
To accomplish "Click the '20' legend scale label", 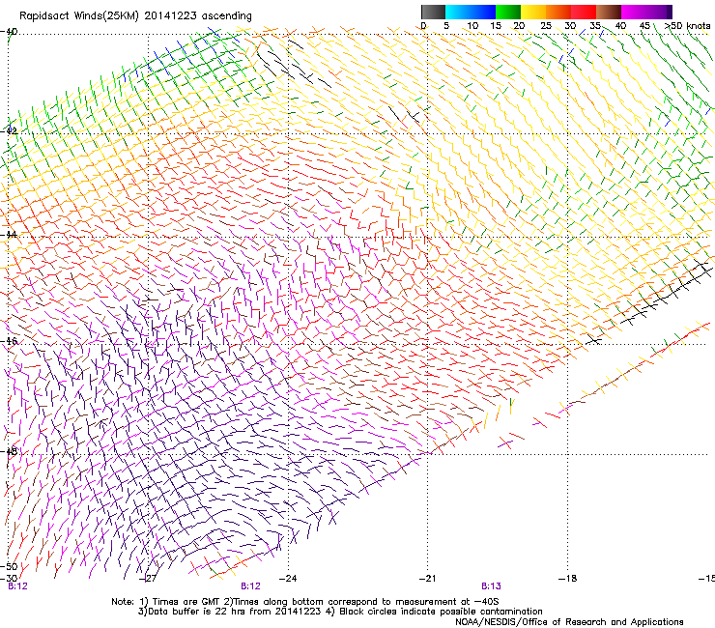I will pyautogui.click(x=519, y=26).
